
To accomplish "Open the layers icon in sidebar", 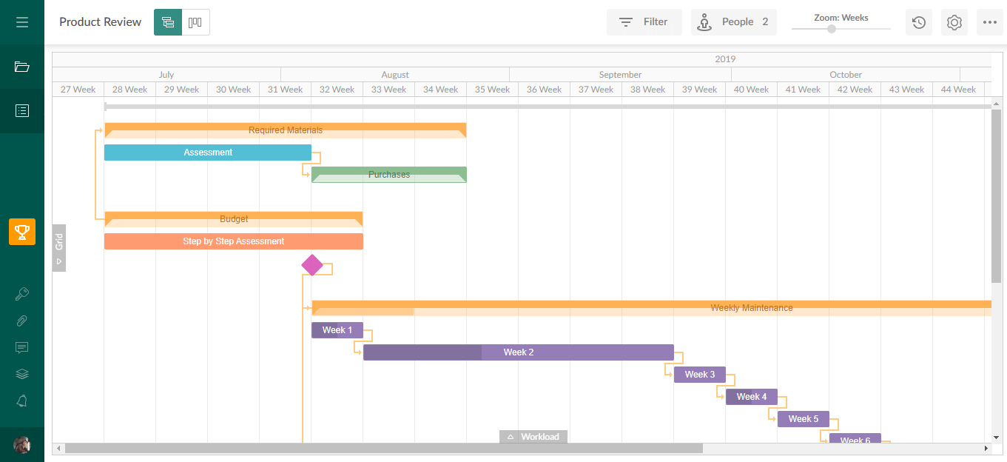I will pyautogui.click(x=22, y=374).
